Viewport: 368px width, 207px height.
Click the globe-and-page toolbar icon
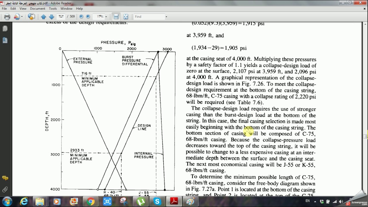tap(31, 17)
